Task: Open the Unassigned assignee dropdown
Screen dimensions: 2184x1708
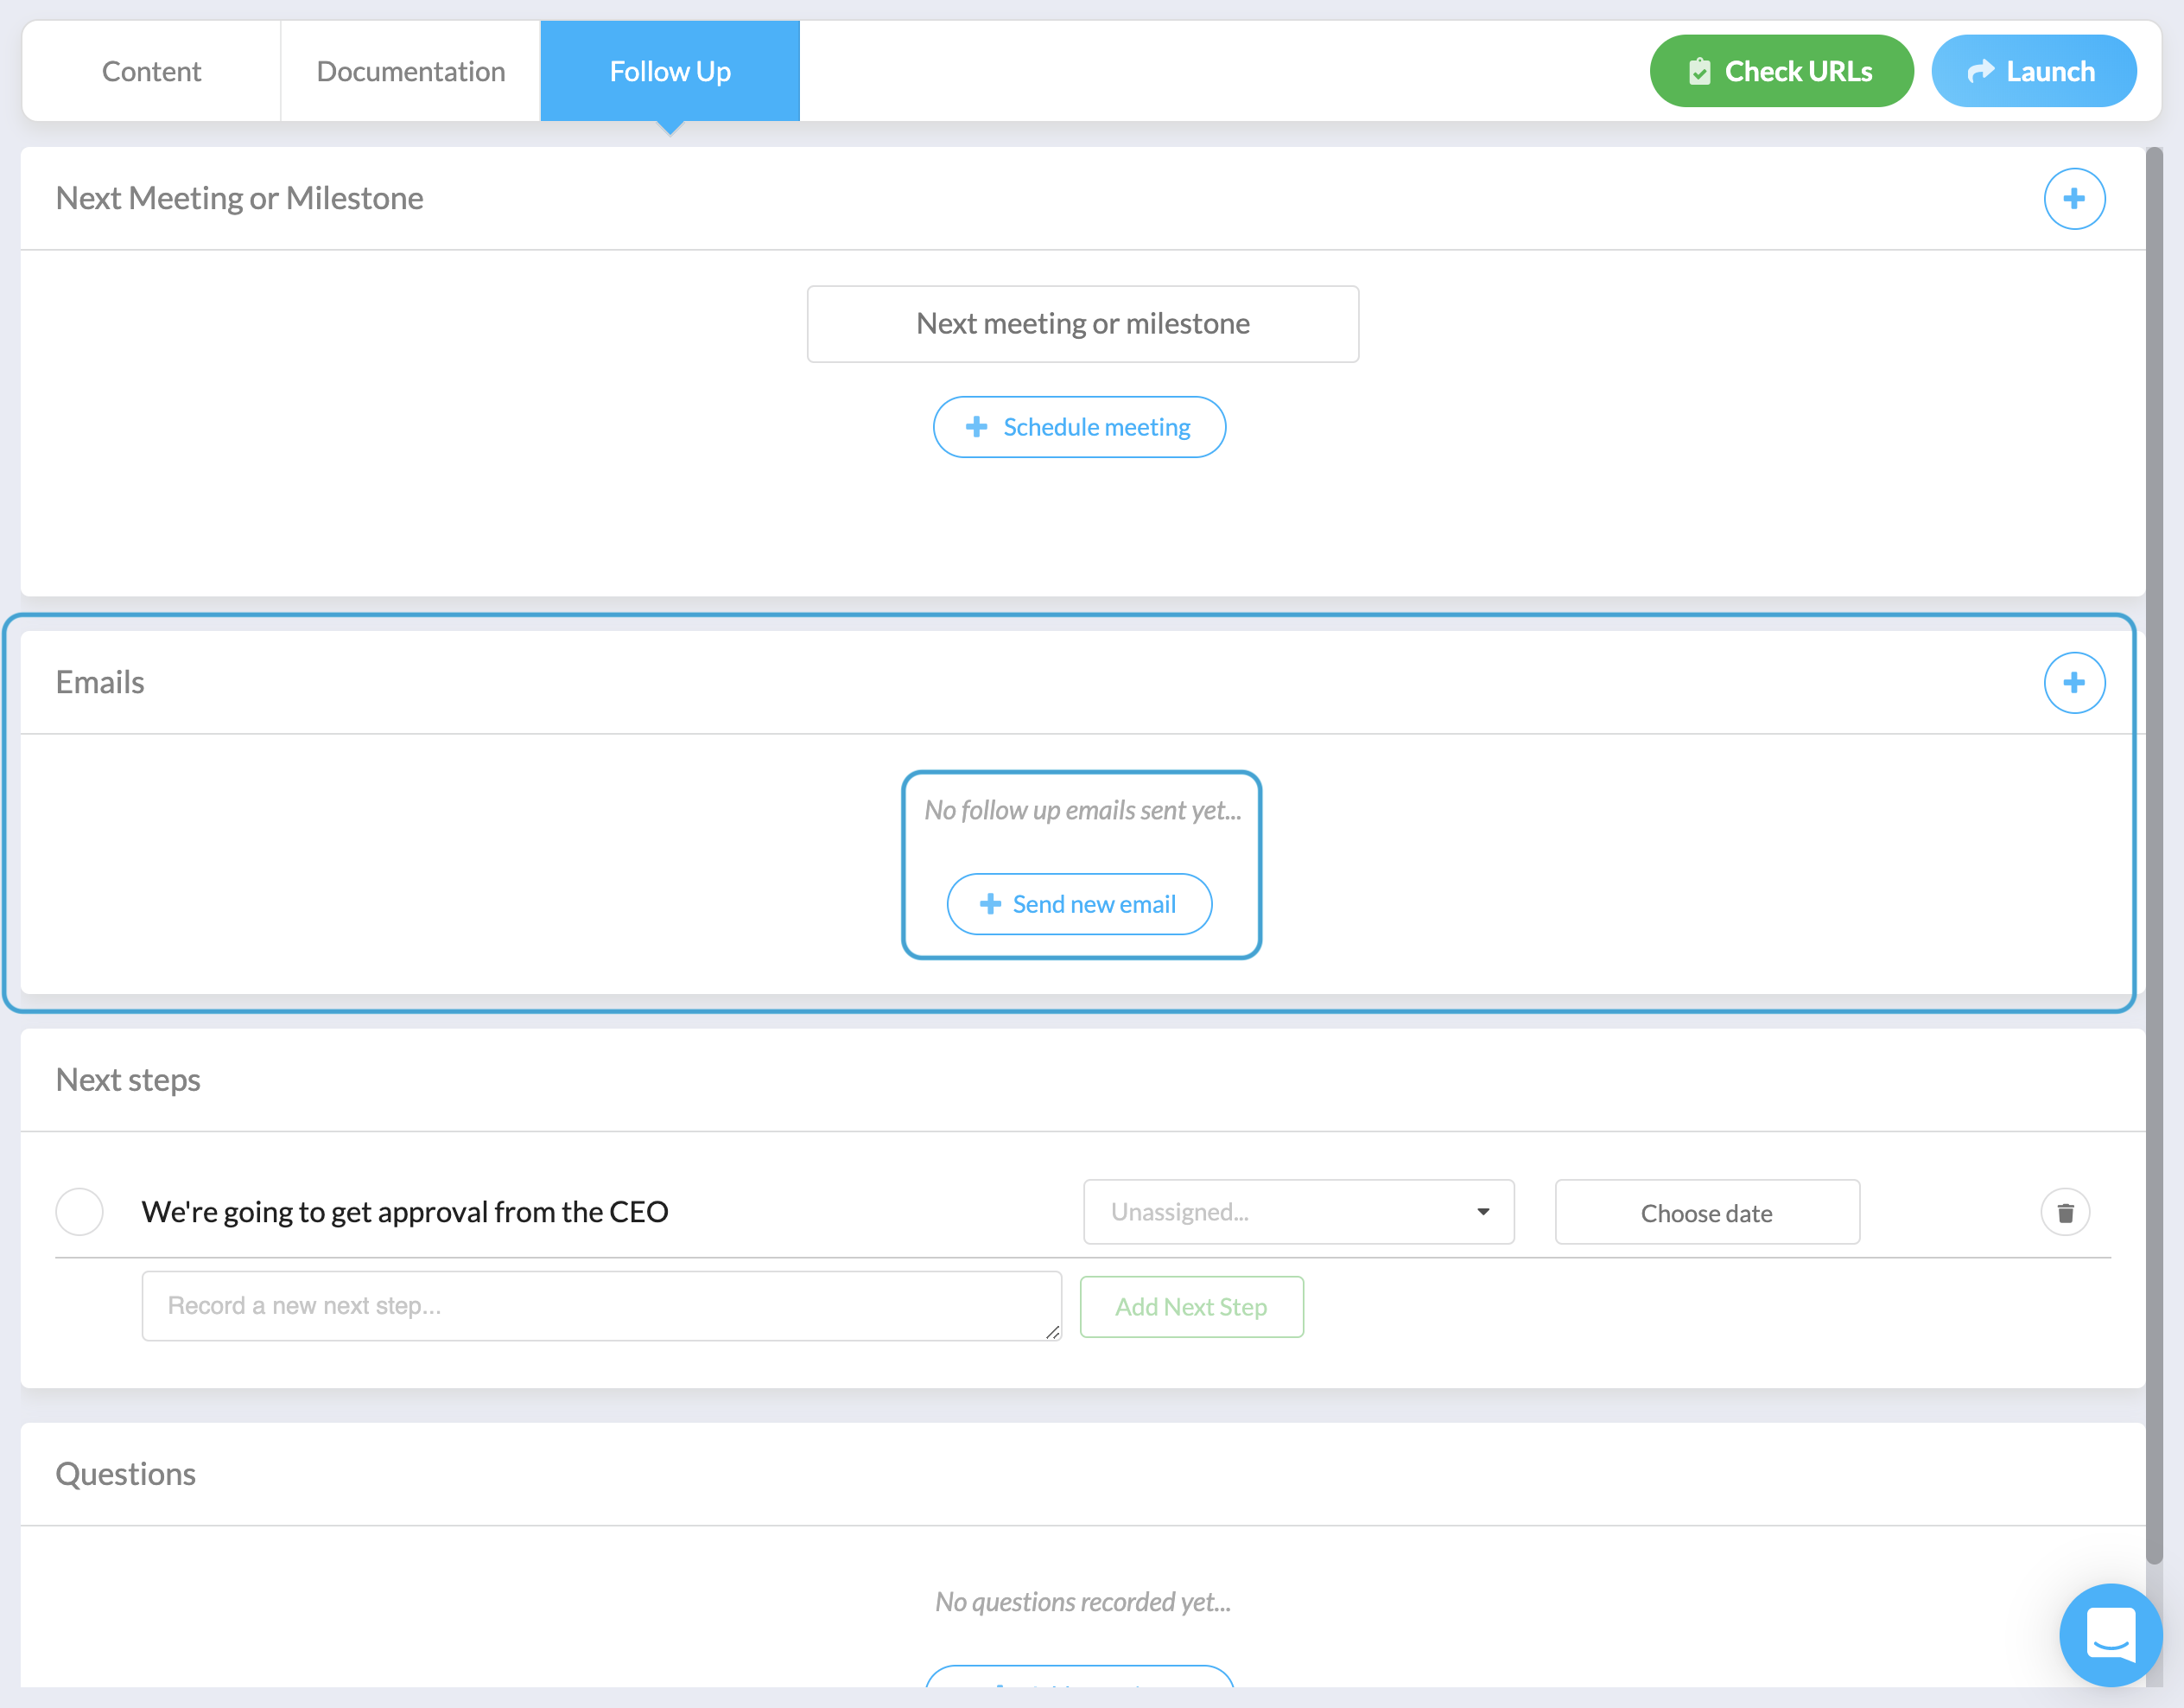Action: [1298, 1212]
